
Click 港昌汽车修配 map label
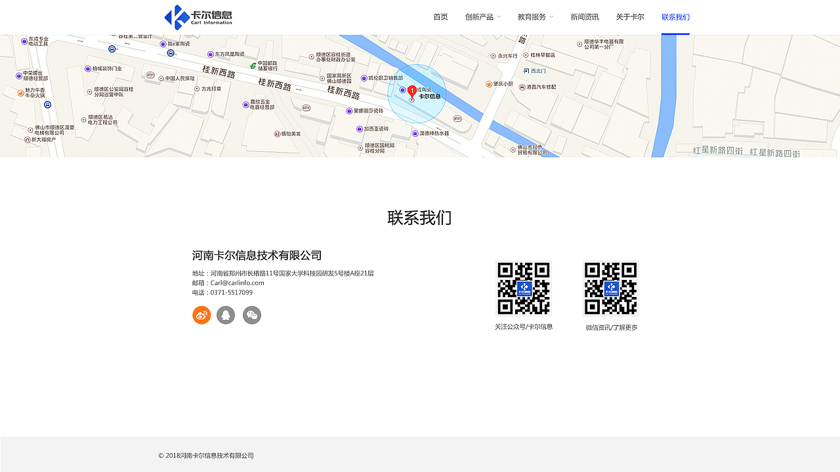point(541,87)
